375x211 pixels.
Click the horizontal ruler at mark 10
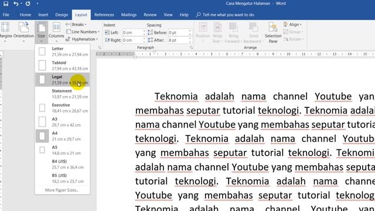pos(288,54)
